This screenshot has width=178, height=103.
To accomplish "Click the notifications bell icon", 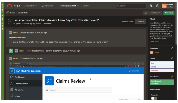I will point(145,13).
